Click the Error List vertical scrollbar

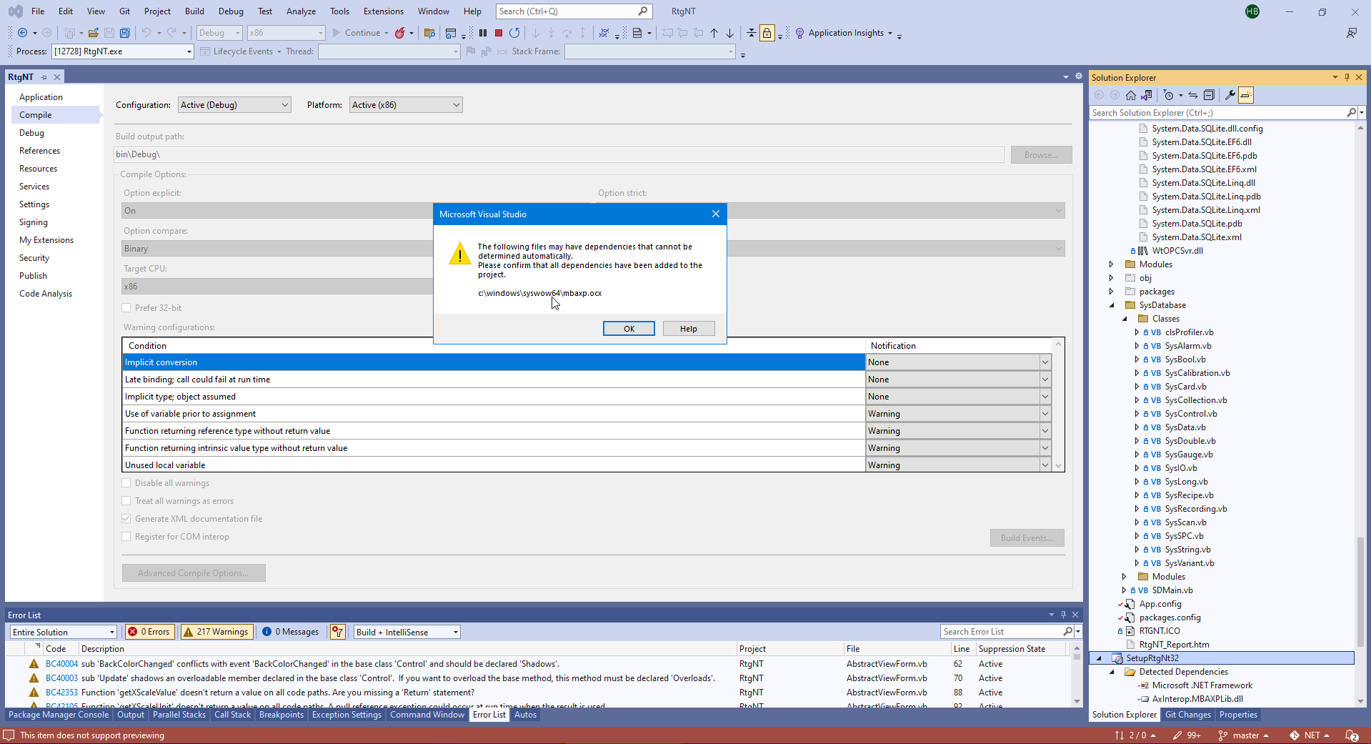1077,675
